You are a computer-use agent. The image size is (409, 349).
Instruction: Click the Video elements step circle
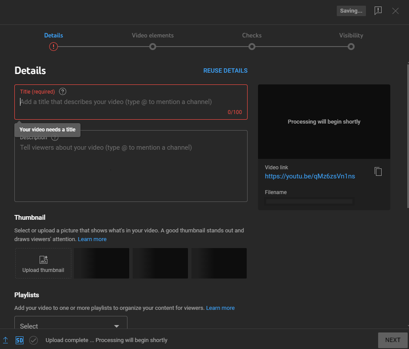click(153, 47)
